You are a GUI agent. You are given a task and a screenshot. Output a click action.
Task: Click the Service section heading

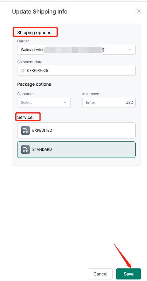(x=25, y=117)
